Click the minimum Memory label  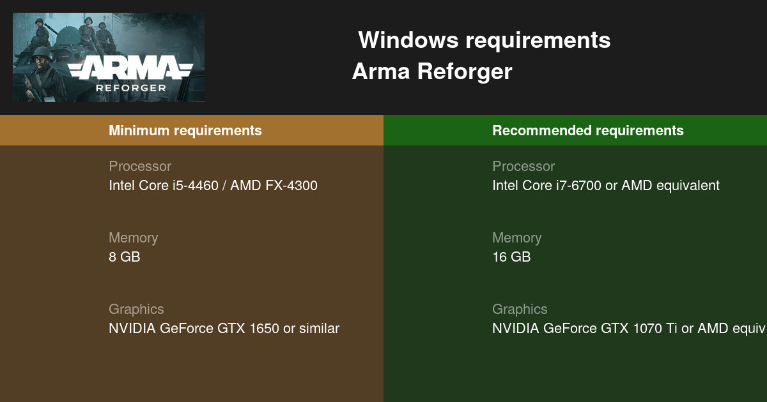pyautogui.click(x=133, y=237)
